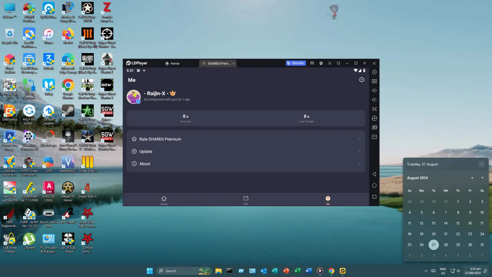492x277 pixels.
Task: Expand the Rate SHAREit Premium chevron
Action: (x=359, y=139)
